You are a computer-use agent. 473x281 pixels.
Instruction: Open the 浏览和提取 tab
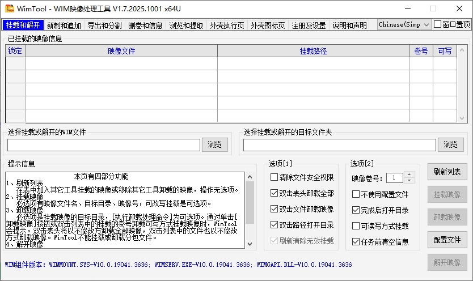[186, 25]
